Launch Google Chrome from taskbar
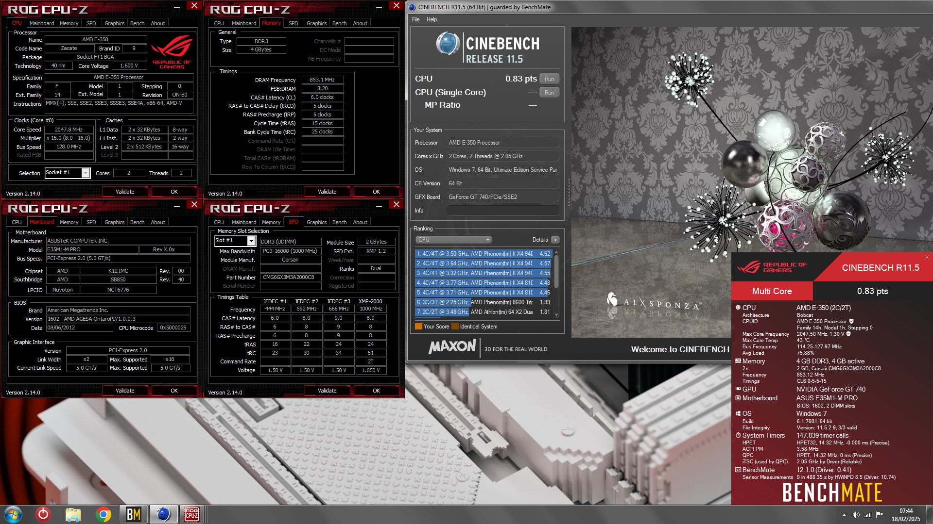 pyautogui.click(x=103, y=514)
